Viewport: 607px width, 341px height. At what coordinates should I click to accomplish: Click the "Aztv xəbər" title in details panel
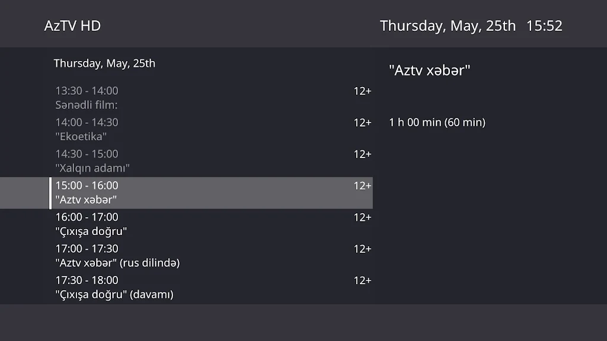tap(429, 70)
